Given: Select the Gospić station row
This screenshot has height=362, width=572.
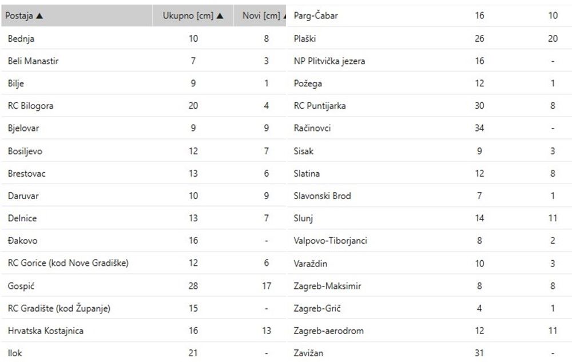Looking at the screenshot, I should [x=21, y=285].
